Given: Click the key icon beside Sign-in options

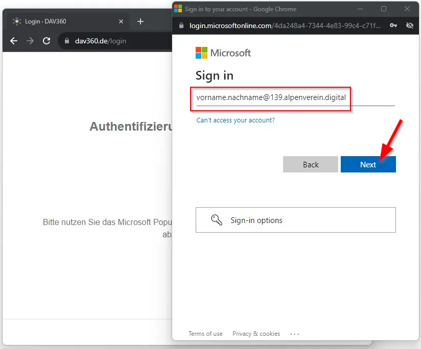Looking at the screenshot, I should point(217,220).
